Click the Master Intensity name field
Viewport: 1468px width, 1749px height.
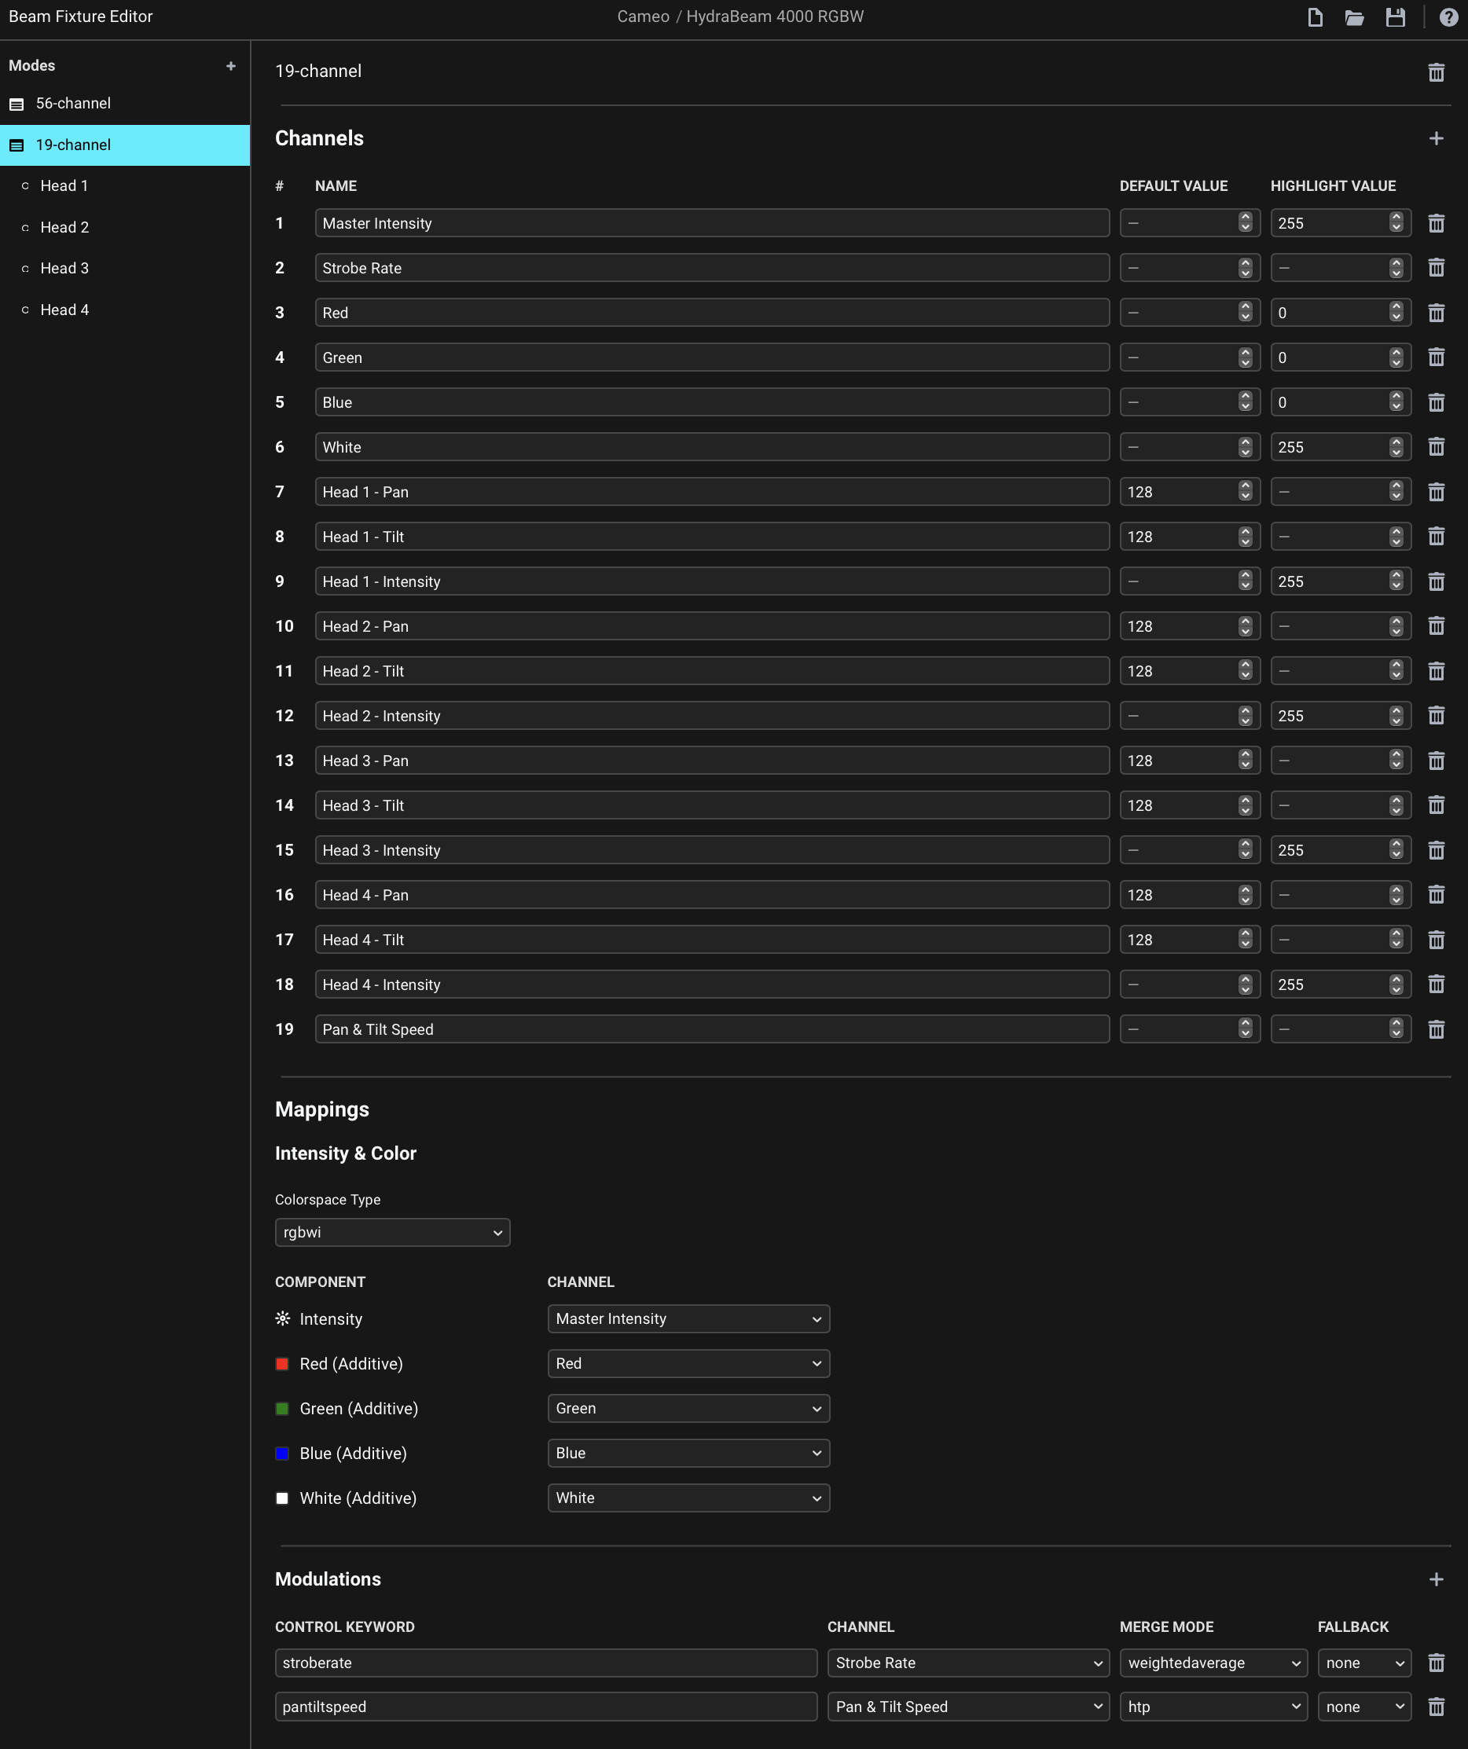[x=711, y=223]
